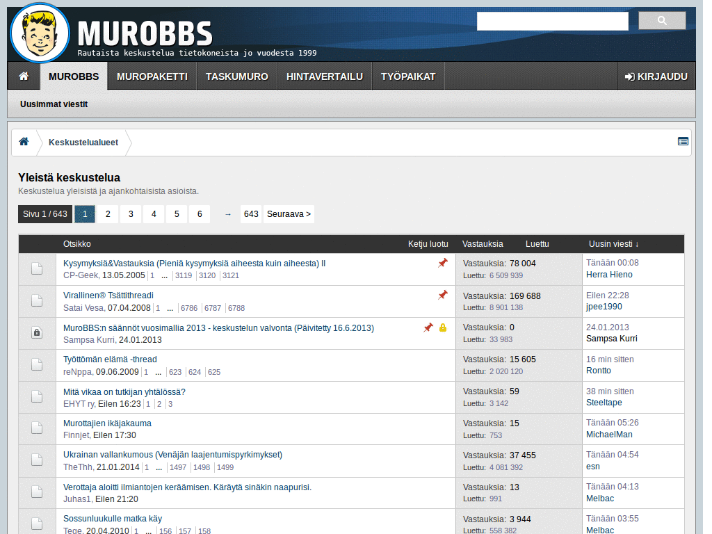Screen dimensions: 712x534
Task: Sort threads by Uusin viesti column
Action: point(612,244)
